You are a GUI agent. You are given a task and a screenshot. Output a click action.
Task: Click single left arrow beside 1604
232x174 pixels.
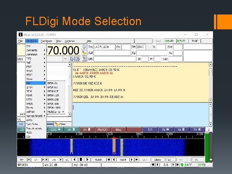click(114, 159)
